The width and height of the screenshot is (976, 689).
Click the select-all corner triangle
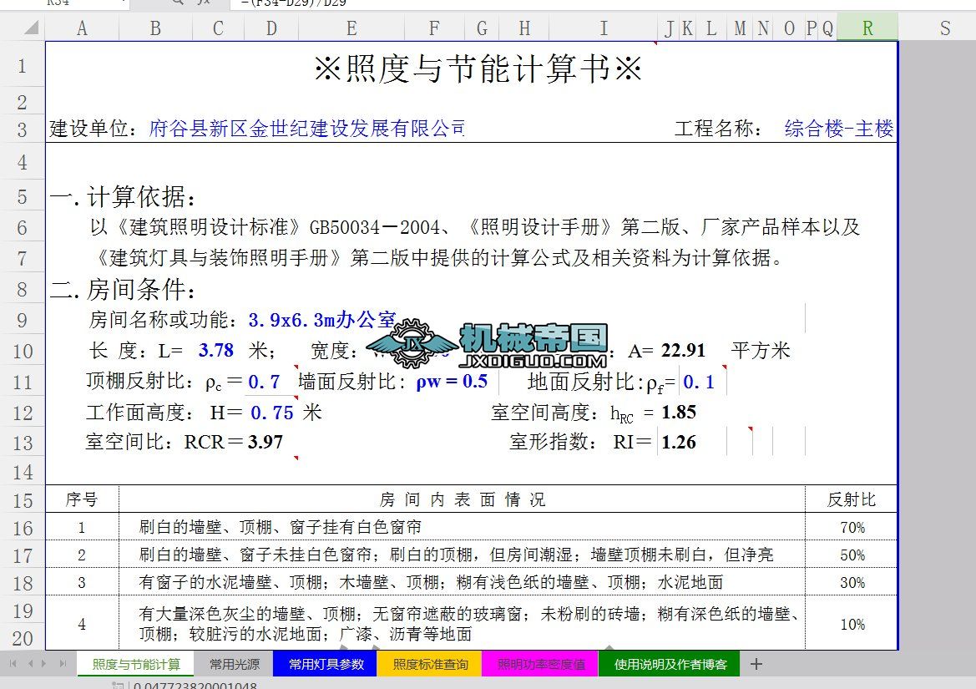(31, 28)
